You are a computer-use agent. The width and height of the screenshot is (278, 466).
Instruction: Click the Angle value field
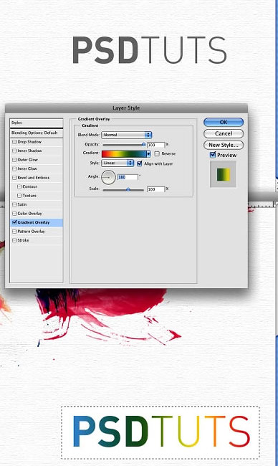[x=128, y=177]
